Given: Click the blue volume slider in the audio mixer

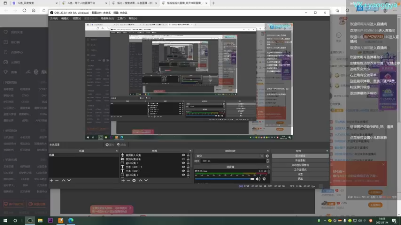Looking at the screenshot, I should tap(225, 179).
